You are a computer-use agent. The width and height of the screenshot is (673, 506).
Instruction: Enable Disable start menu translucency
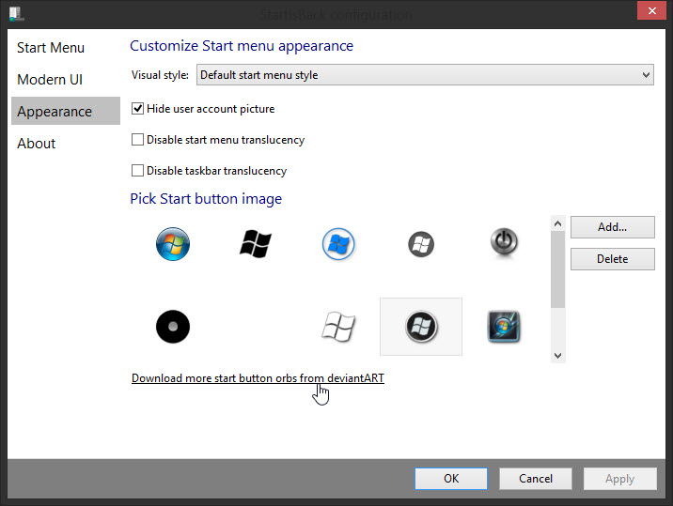point(137,139)
